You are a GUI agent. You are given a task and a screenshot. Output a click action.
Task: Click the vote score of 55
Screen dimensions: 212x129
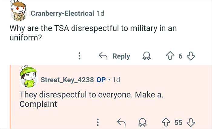point(179,122)
